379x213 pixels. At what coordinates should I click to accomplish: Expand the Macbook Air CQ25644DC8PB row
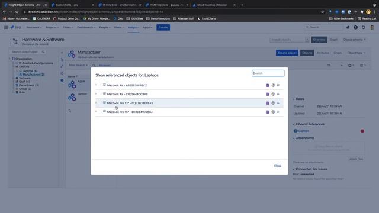tap(96, 94)
